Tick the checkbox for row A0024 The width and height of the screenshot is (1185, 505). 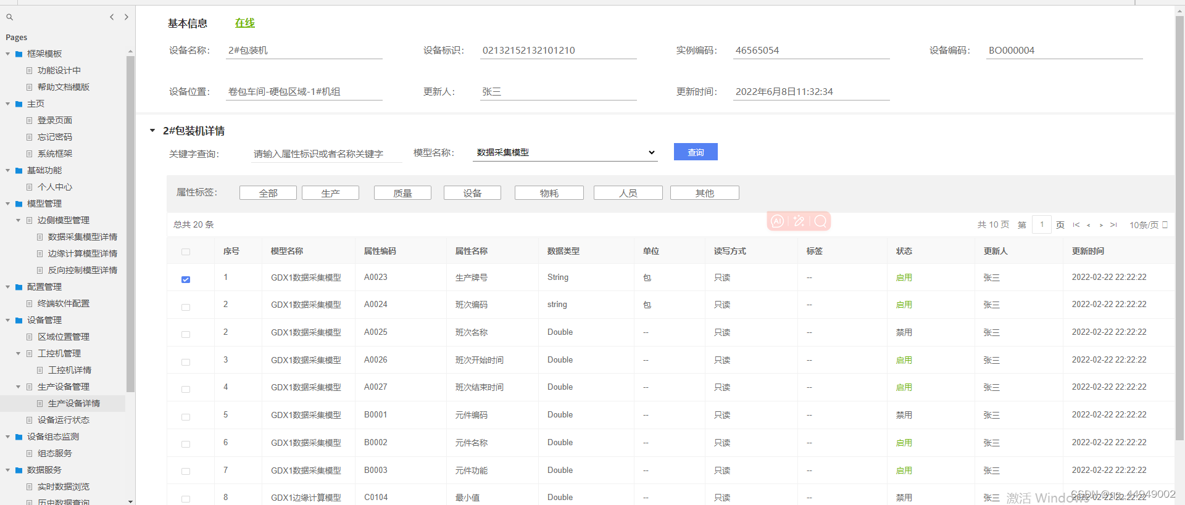tap(186, 307)
